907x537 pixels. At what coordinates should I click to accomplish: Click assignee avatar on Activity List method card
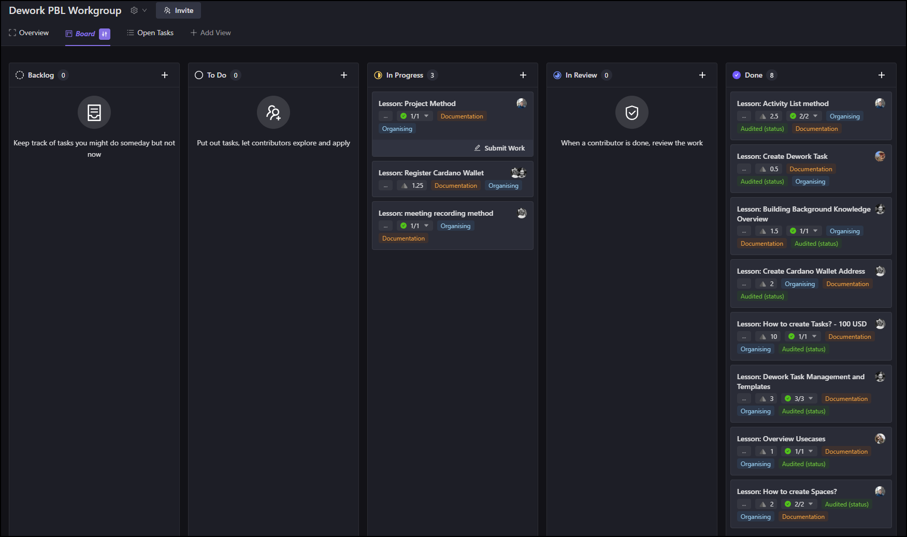coord(880,103)
